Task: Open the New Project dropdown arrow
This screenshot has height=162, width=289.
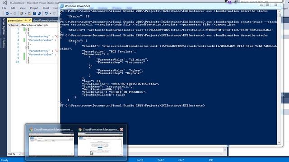Action: click(25, 13)
